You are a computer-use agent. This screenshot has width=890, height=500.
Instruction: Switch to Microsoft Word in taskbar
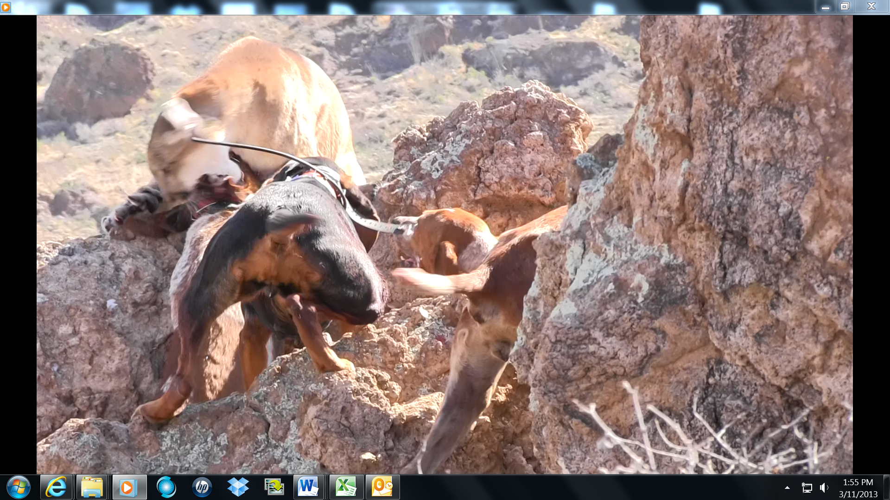[309, 487]
